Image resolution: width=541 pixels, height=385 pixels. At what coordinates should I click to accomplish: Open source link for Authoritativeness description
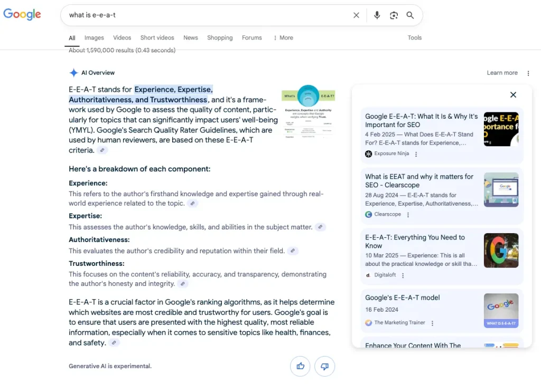293,251
